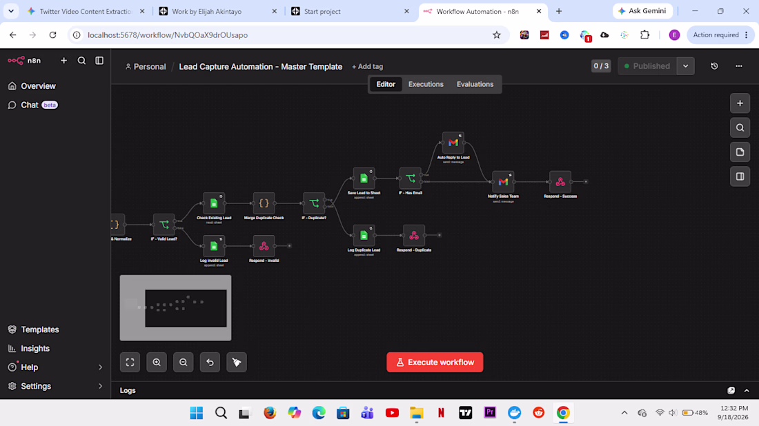Open the Published status dropdown arrow

click(685, 66)
